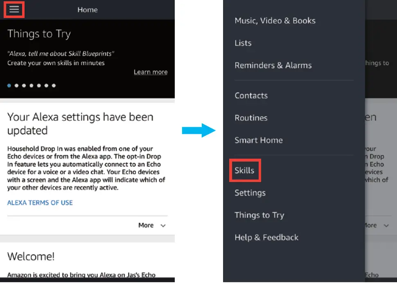Open the Smart Home menu item
The image size is (397, 283).
(259, 140)
